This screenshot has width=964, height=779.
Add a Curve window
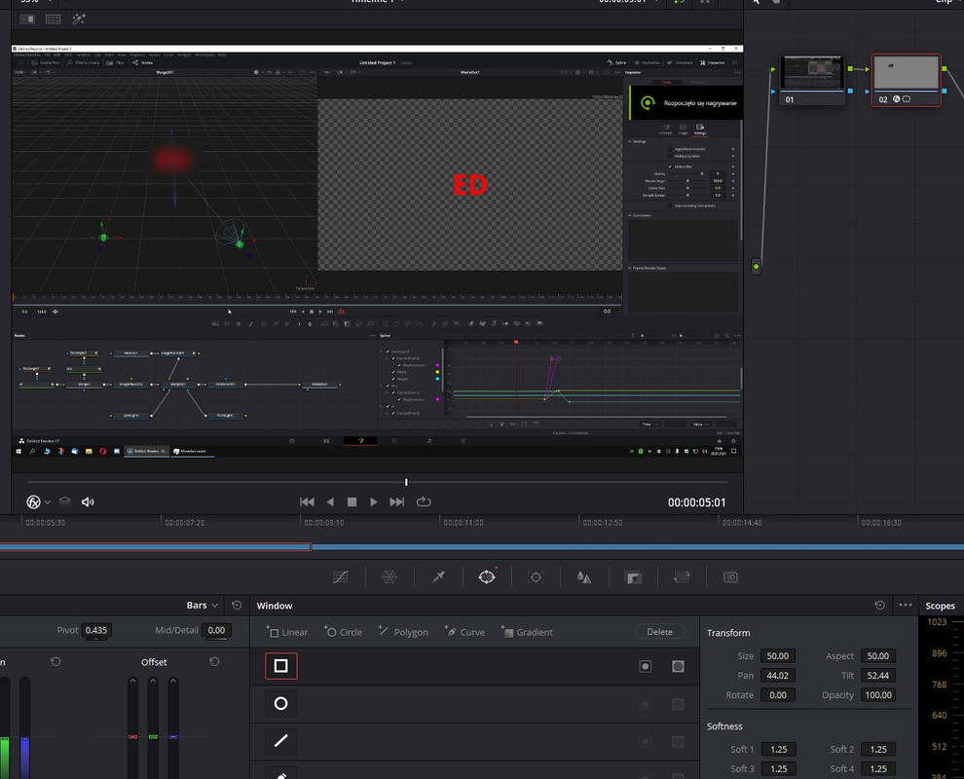coord(464,631)
